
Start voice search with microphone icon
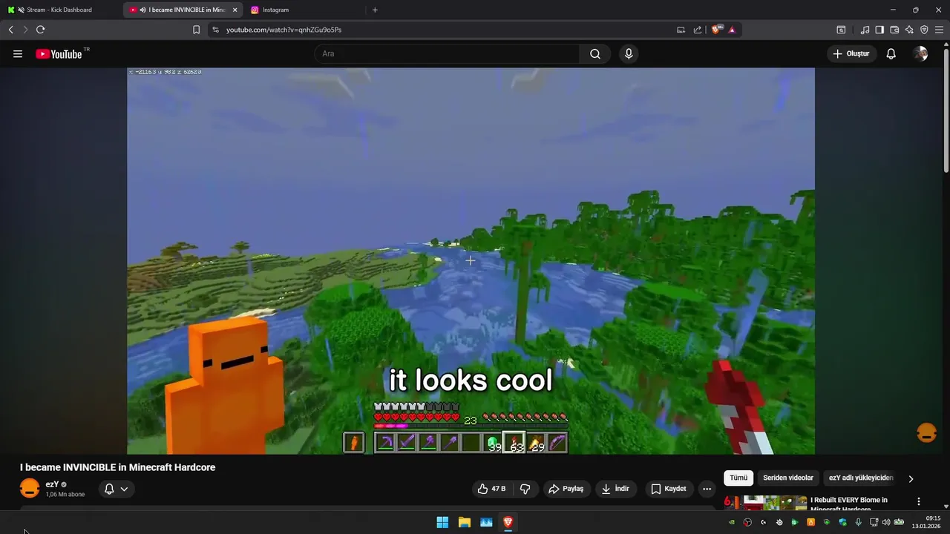[x=629, y=54]
